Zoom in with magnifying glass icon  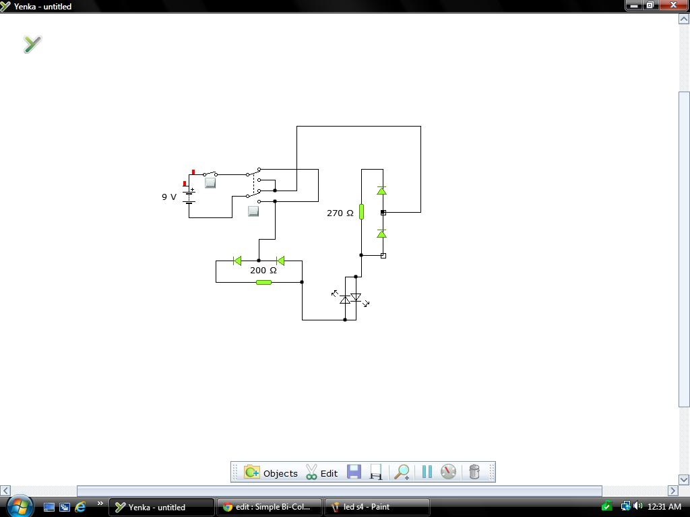[402, 472]
